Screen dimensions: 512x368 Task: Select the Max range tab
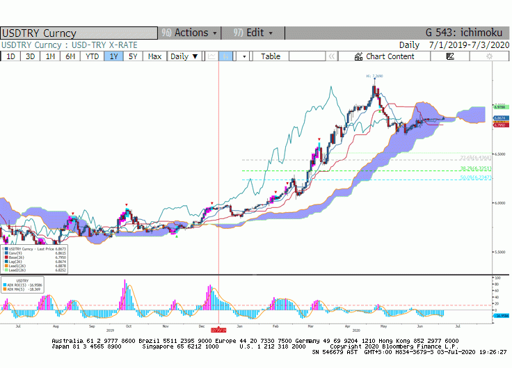(x=154, y=56)
